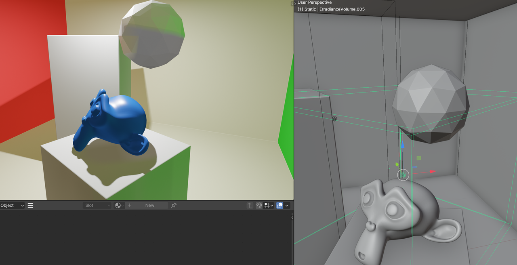
Task: Click the green Y-axis gizmo handle
Action: click(397, 164)
